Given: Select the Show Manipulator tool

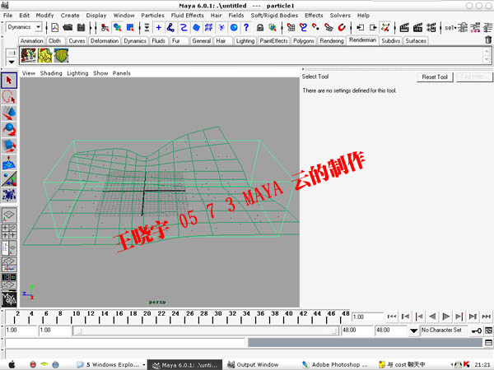Looking at the screenshot, I should [x=9, y=178].
